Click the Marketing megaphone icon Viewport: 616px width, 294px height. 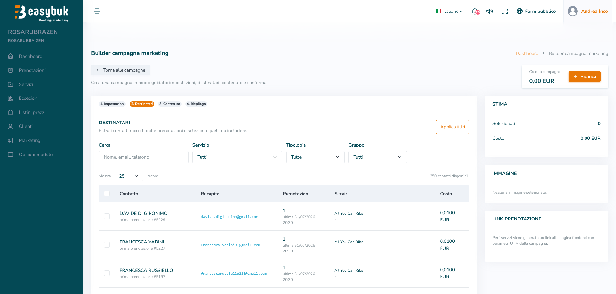11,140
